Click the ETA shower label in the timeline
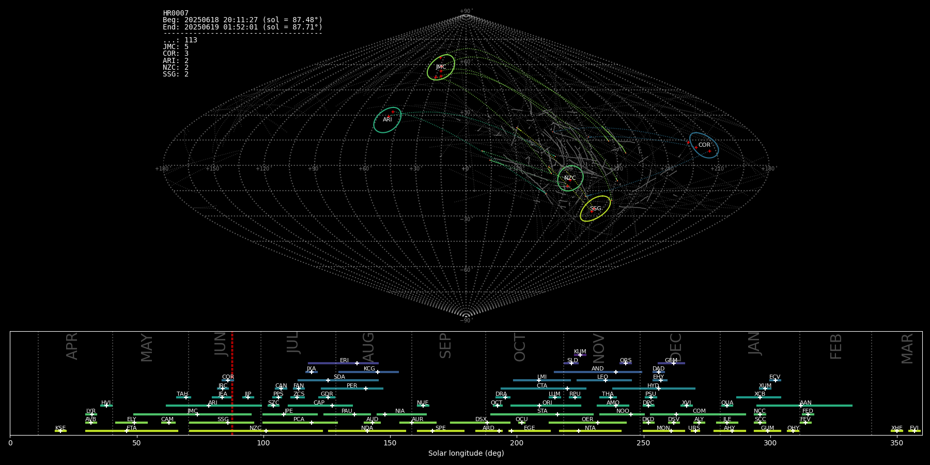This screenshot has height=465, width=930. 132,428
